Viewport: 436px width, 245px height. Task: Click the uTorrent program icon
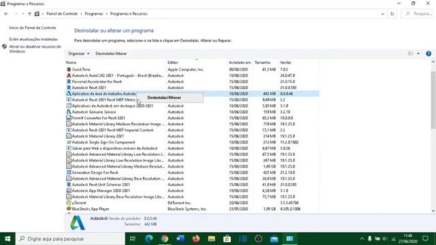tap(69, 203)
